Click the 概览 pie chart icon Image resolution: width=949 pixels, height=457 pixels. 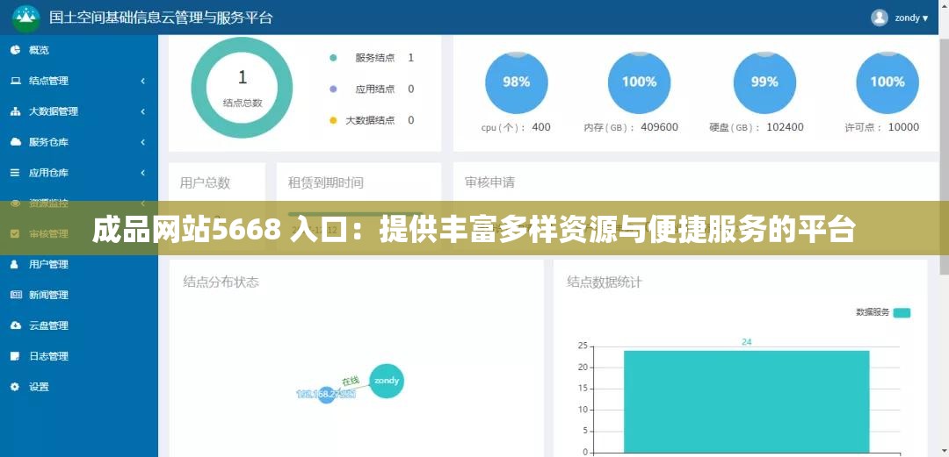coord(16,50)
